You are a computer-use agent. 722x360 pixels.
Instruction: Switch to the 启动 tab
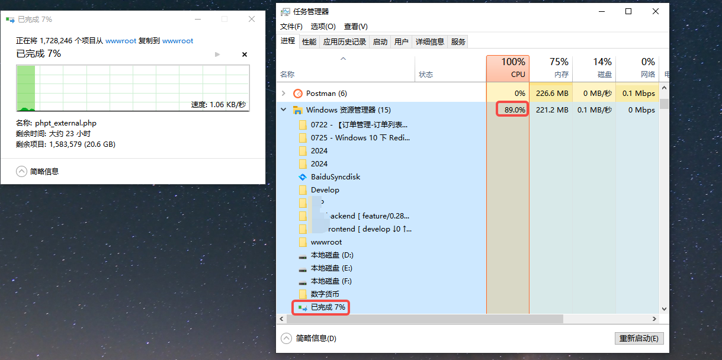pyautogui.click(x=380, y=41)
